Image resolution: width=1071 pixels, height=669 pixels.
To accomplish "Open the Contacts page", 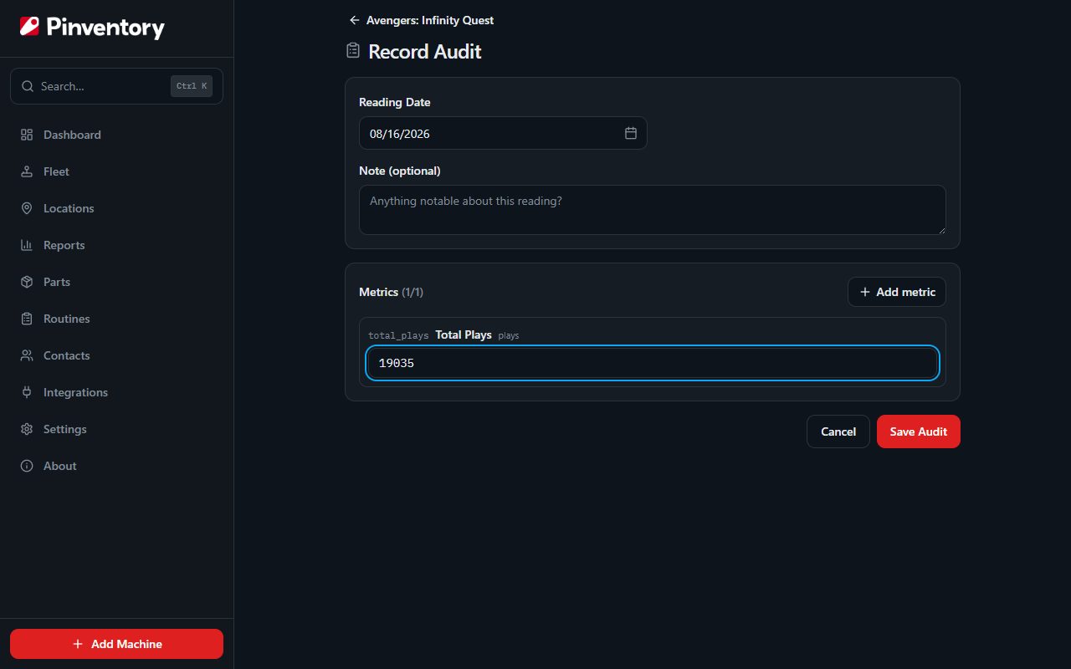I will click(116, 355).
